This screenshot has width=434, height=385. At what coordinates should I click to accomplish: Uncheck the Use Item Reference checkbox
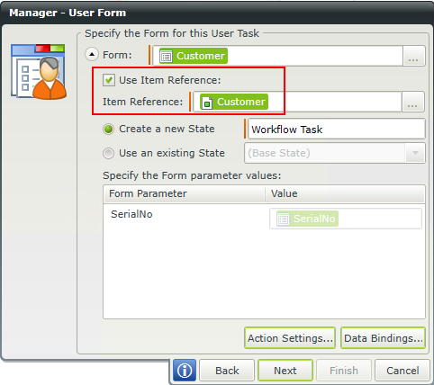click(109, 80)
